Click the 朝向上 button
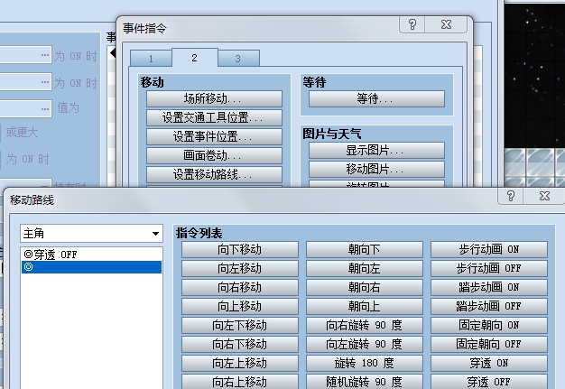The height and width of the screenshot is (389, 565). pos(365,307)
